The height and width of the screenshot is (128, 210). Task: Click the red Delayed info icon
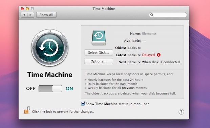(159, 55)
